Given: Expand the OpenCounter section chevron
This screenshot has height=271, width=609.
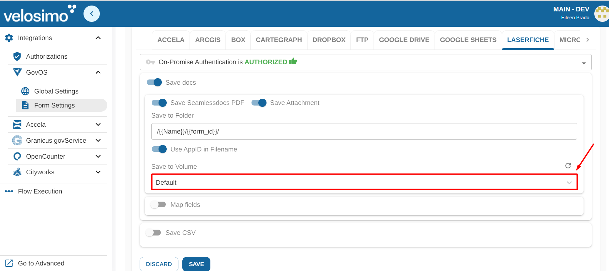Looking at the screenshot, I should 98,156.
